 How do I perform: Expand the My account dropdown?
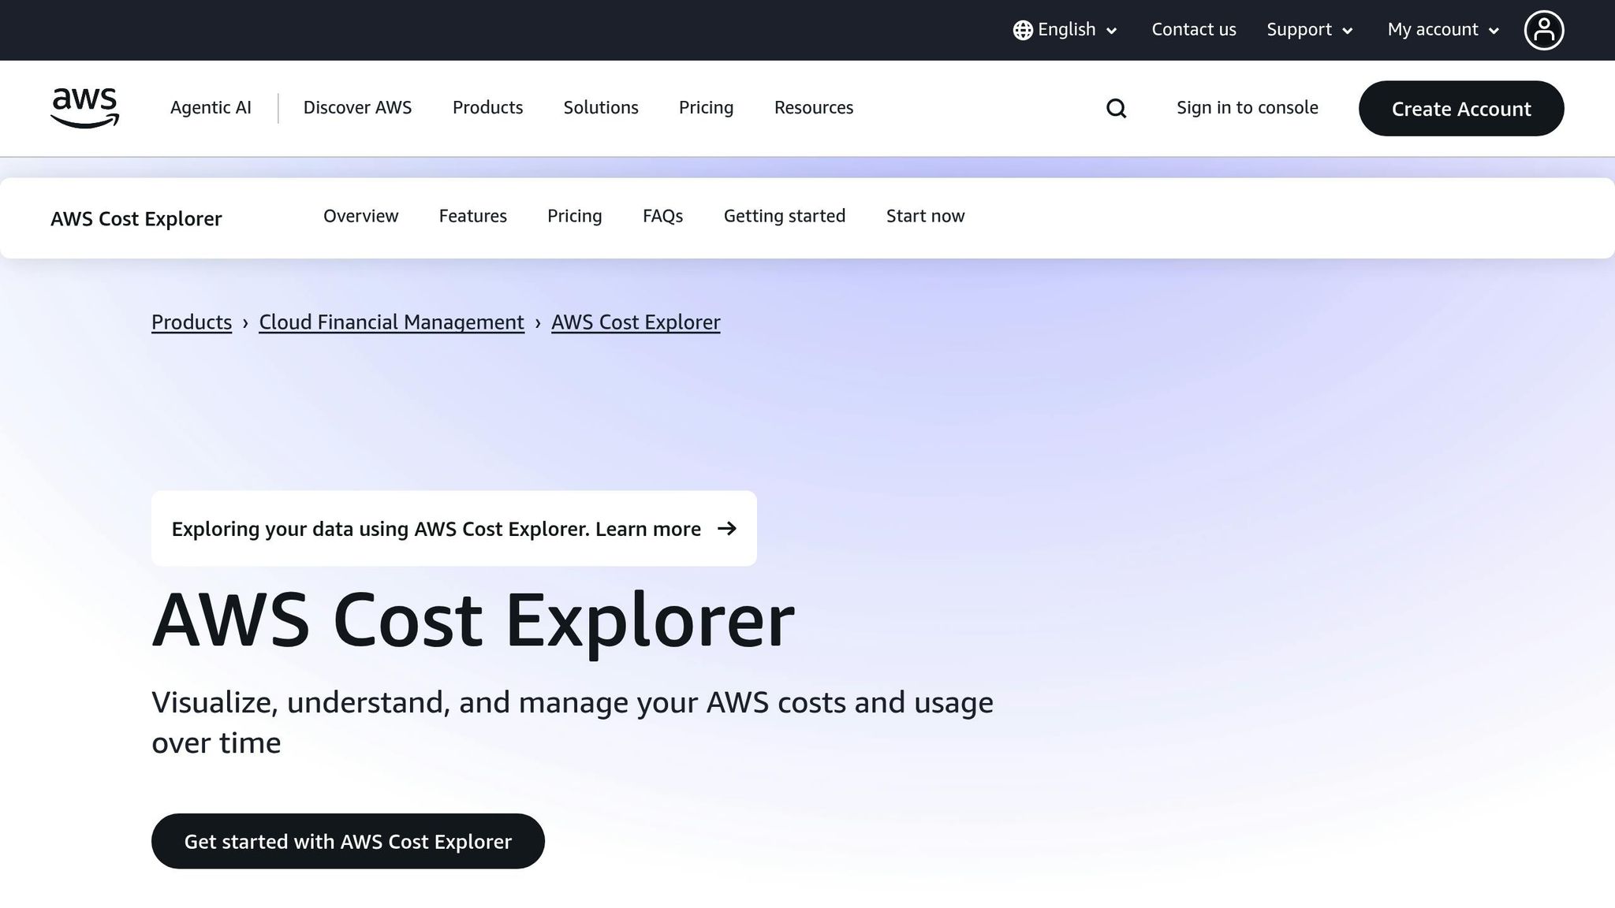pyautogui.click(x=1442, y=29)
